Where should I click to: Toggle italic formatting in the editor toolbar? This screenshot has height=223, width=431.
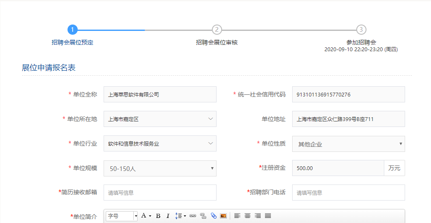[168, 216]
